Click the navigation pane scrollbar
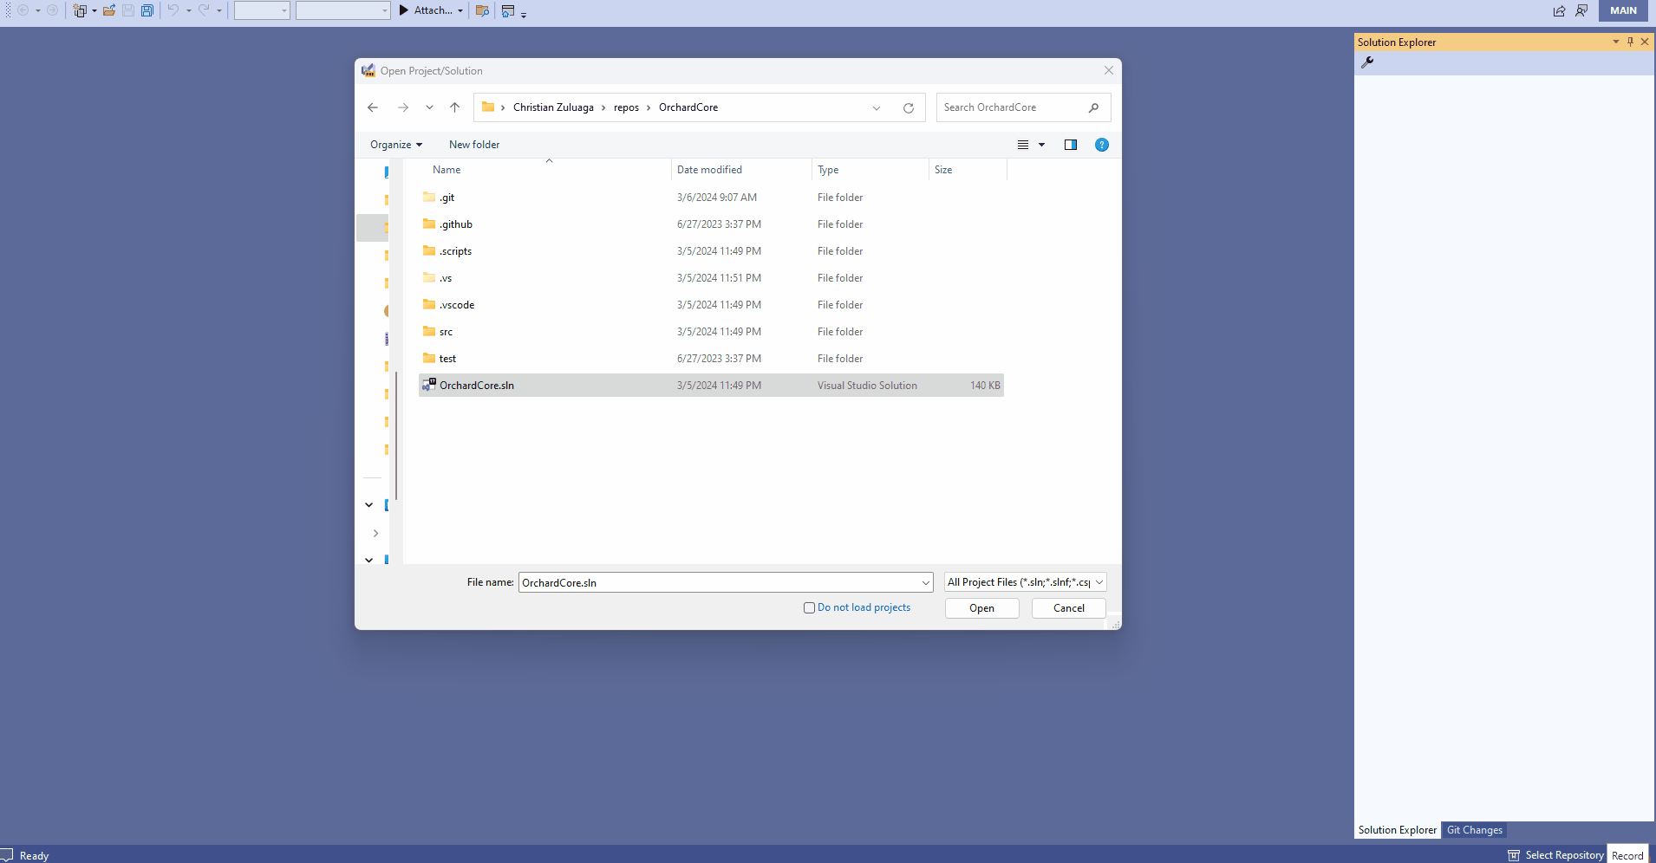The height and width of the screenshot is (863, 1656). (396, 436)
